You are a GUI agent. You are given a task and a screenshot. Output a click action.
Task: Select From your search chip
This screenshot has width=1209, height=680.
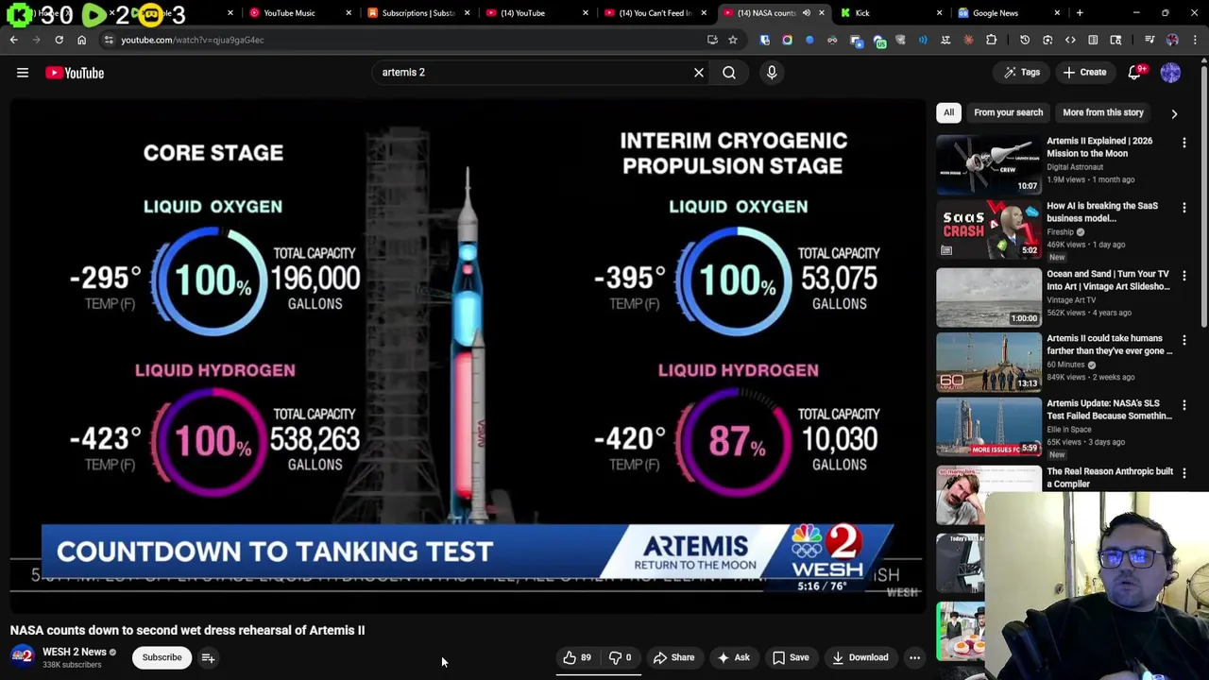[x=1008, y=112]
